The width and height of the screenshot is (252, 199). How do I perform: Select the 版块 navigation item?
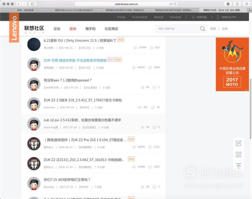pos(73,29)
